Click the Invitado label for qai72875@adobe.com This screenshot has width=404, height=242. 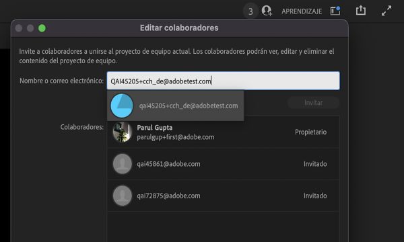[315, 196]
